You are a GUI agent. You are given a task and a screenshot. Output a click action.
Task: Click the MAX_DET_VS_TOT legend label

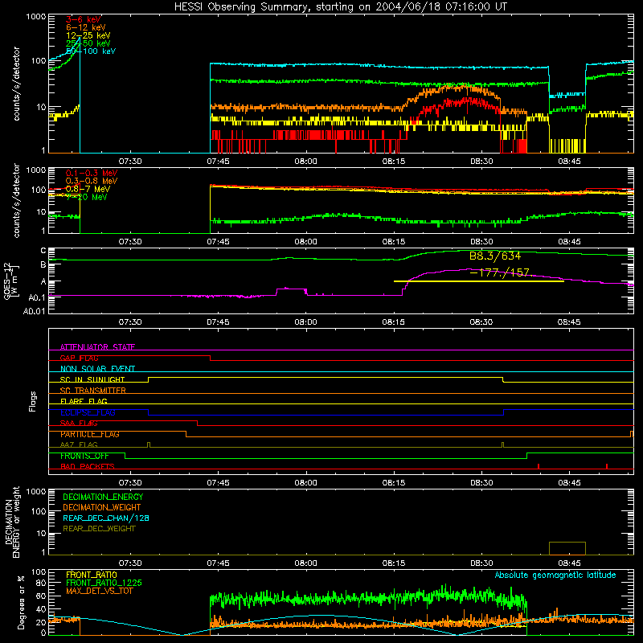(100, 591)
